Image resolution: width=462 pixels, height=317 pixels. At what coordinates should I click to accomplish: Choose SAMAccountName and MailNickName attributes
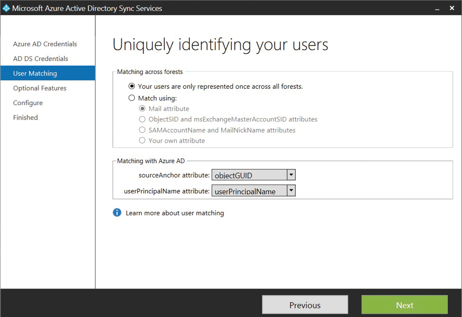tap(142, 130)
